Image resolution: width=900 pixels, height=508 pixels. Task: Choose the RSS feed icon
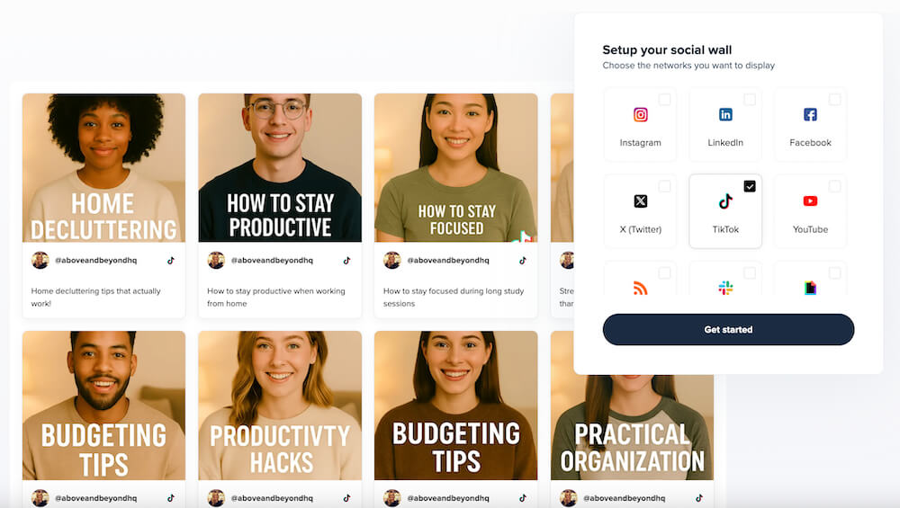coord(641,288)
